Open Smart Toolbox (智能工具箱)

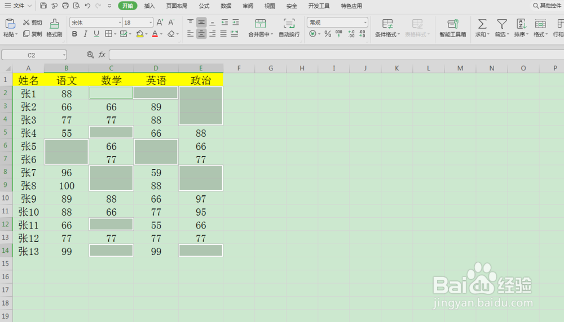click(x=453, y=28)
